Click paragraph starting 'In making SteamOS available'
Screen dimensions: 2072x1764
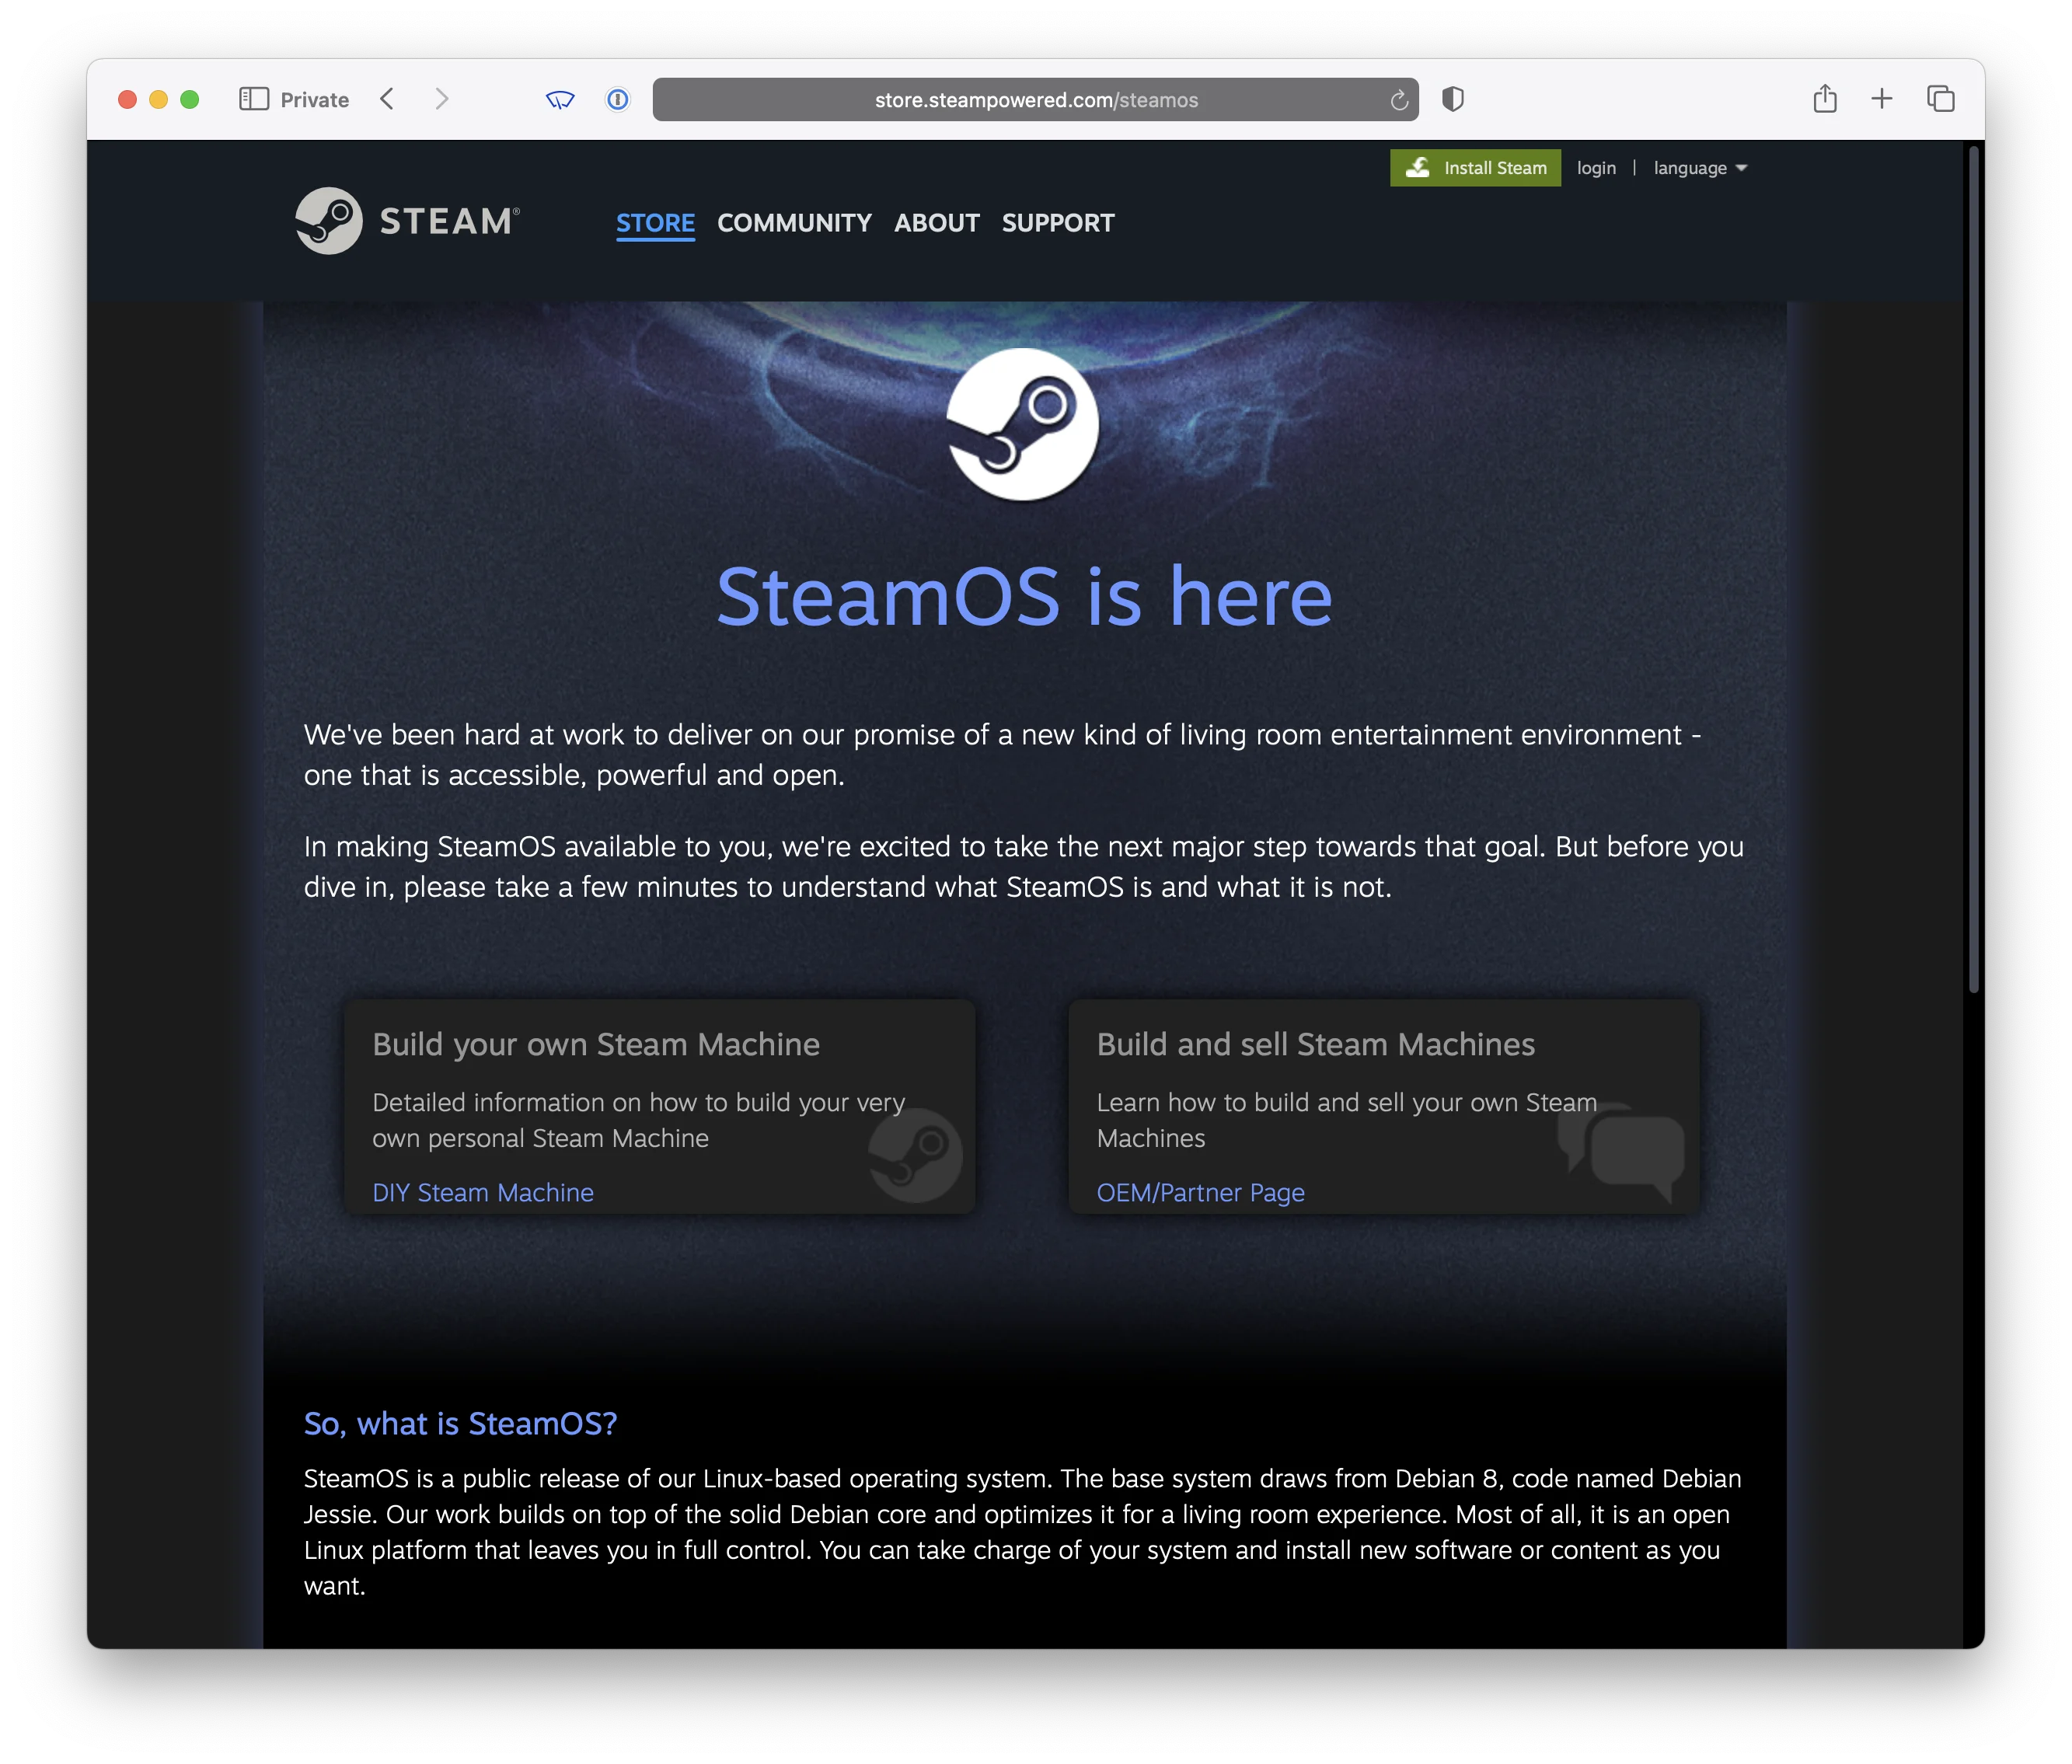coord(1024,867)
